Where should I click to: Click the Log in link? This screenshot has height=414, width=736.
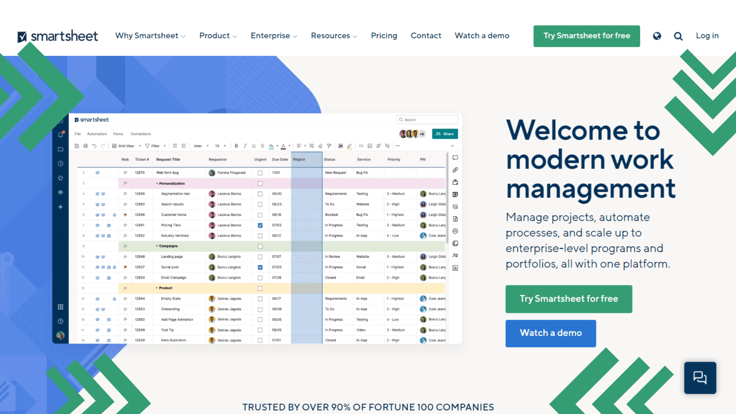tap(707, 36)
